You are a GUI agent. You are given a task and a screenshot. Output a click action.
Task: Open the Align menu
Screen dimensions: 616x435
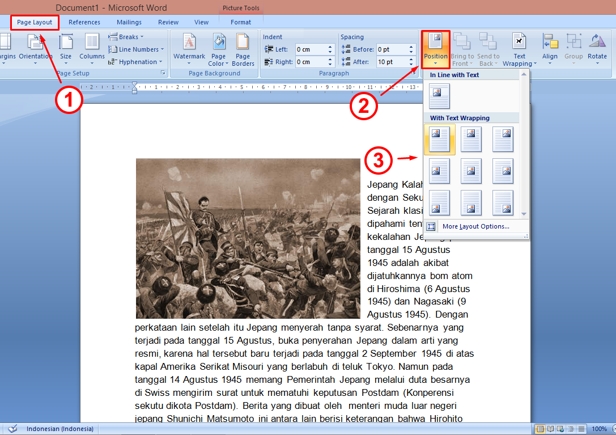coord(550,49)
